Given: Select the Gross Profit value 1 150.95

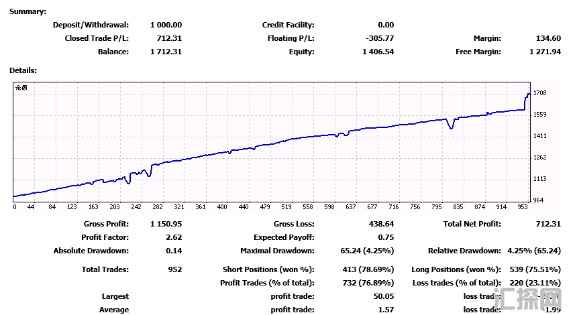Looking at the screenshot, I should click(x=166, y=224).
